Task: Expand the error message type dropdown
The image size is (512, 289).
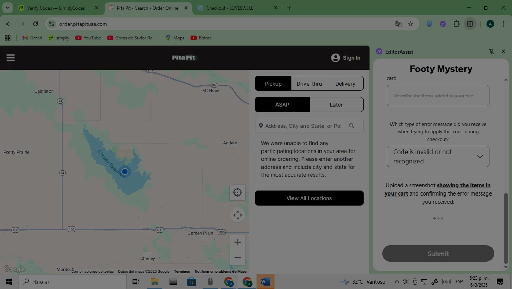Action: [x=438, y=157]
